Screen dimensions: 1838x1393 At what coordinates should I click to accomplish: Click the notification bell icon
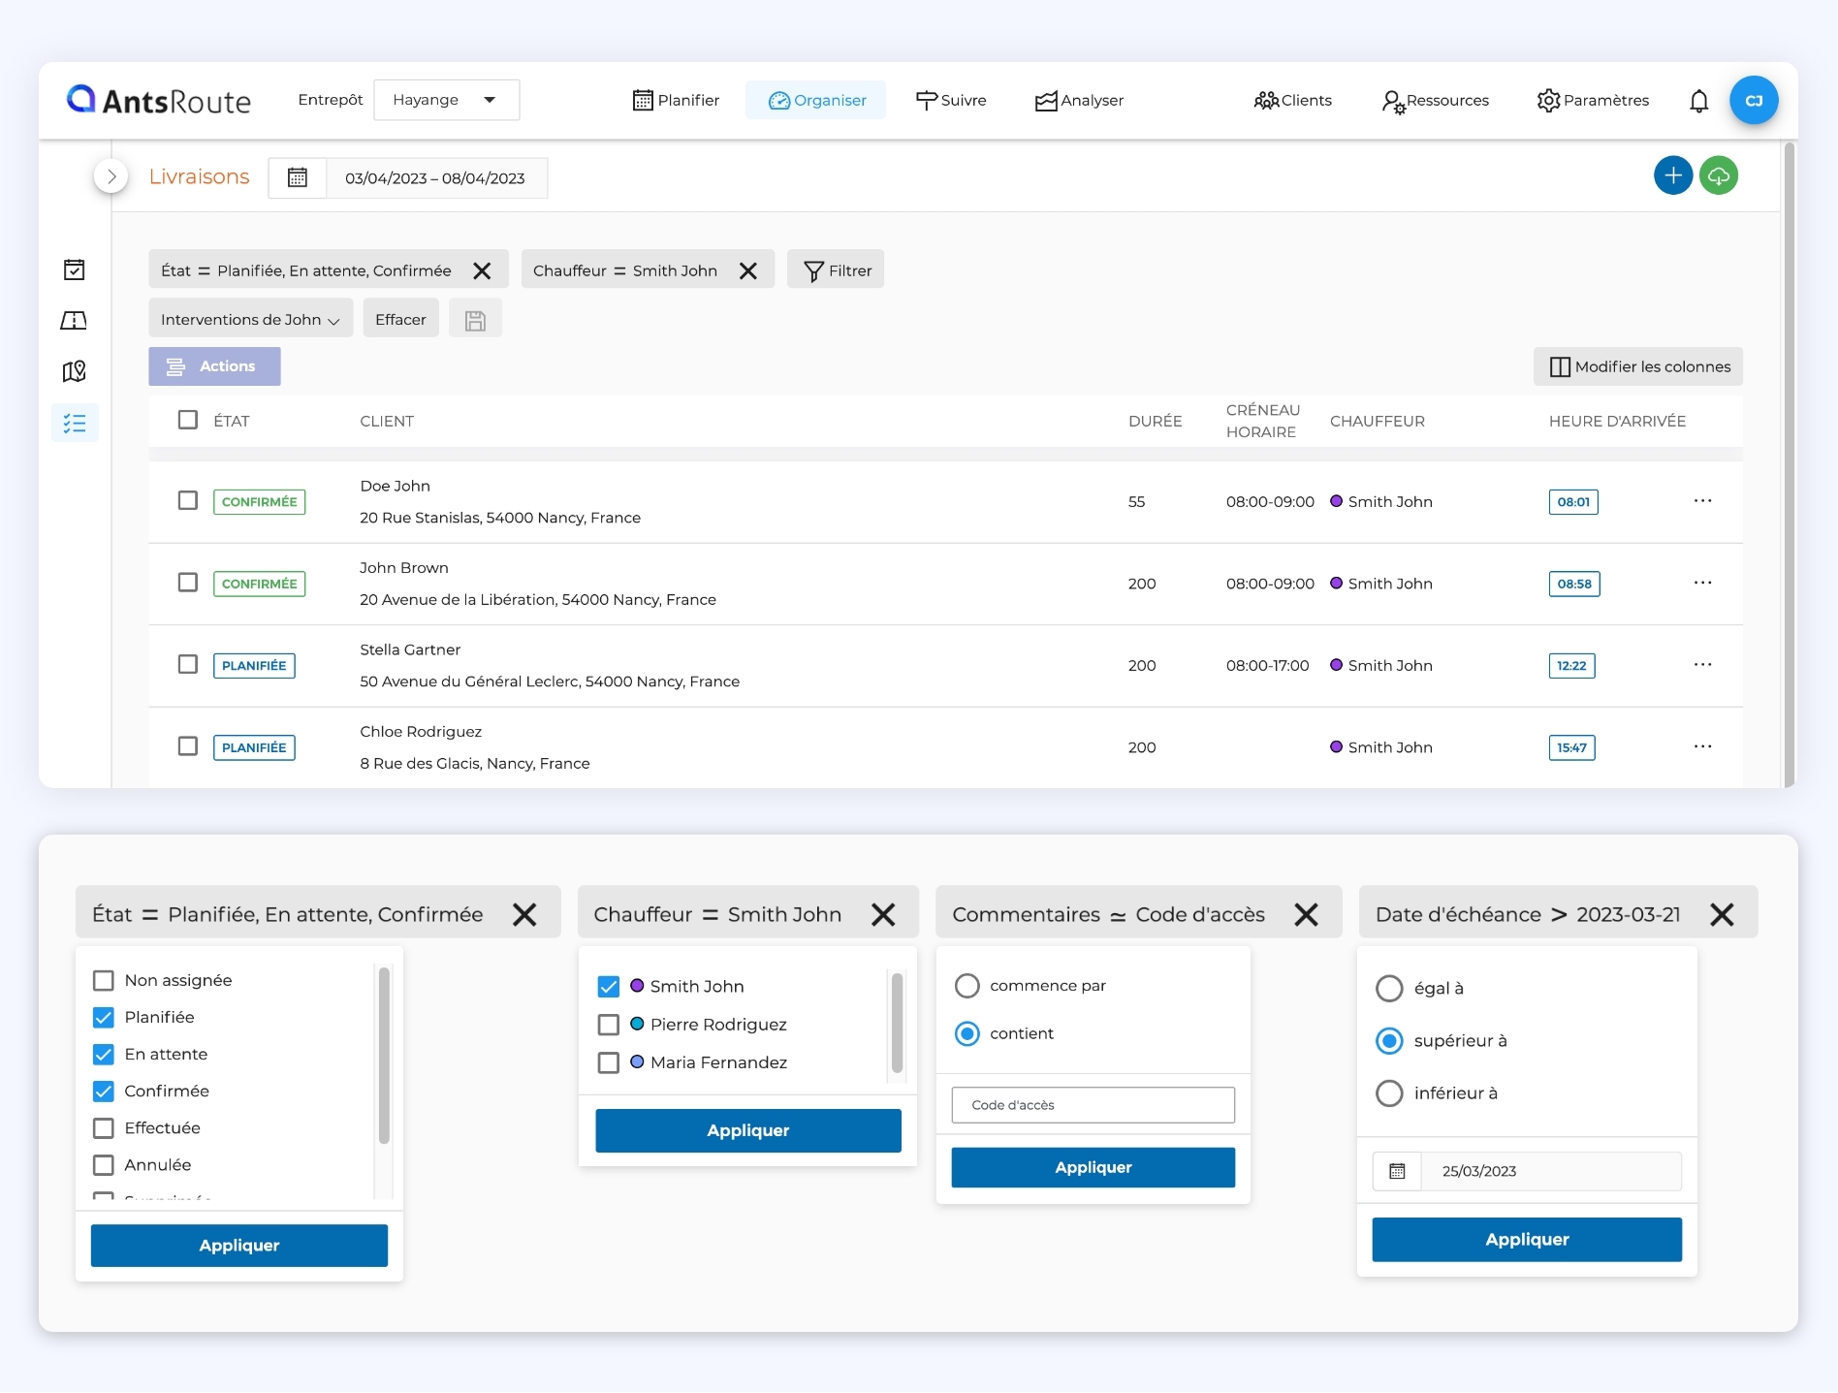(x=1698, y=101)
